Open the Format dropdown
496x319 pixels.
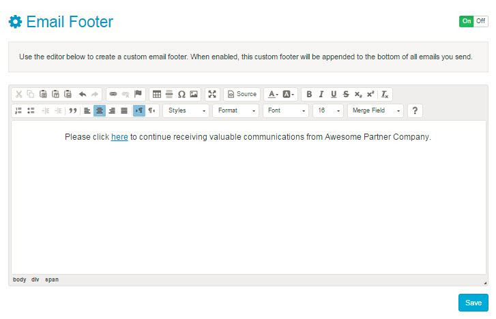coord(236,110)
